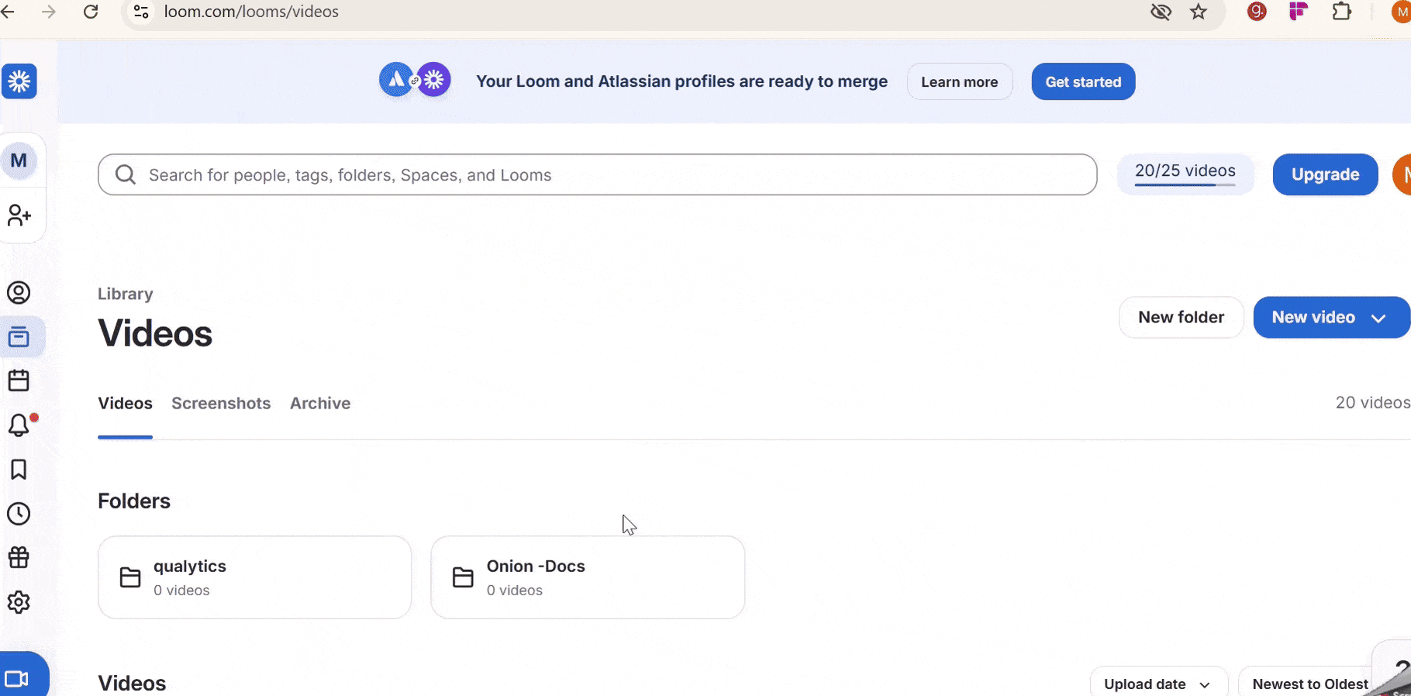This screenshot has height=696, width=1411.
Task: Open the Meetings calendar icon
Action: click(x=19, y=381)
